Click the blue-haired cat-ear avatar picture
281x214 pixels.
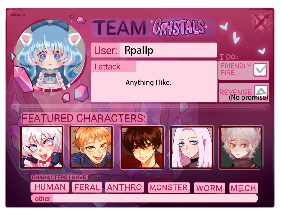[x=51, y=55]
